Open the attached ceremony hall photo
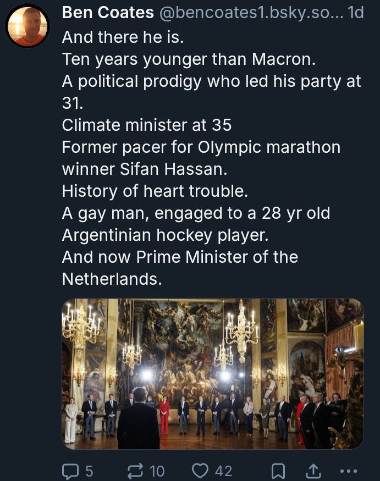Image resolution: width=380 pixels, height=481 pixels. coord(212,374)
